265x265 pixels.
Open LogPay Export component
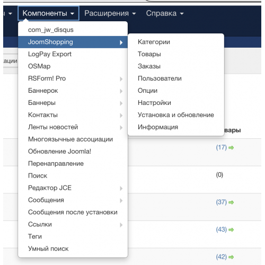tap(73, 54)
